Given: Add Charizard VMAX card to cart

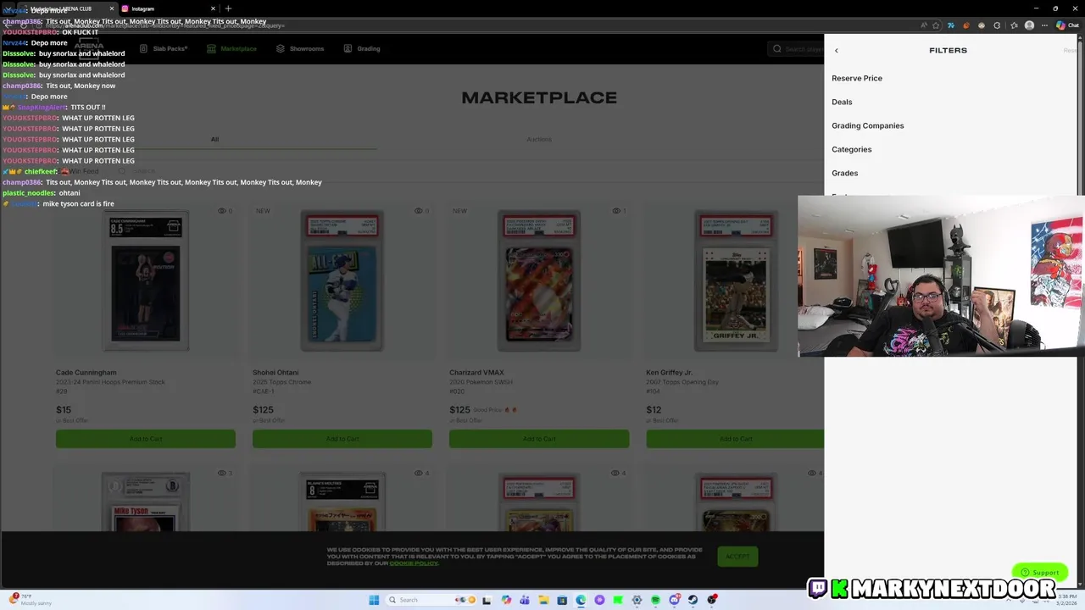Looking at the screenshot, I should coord(539,439).
